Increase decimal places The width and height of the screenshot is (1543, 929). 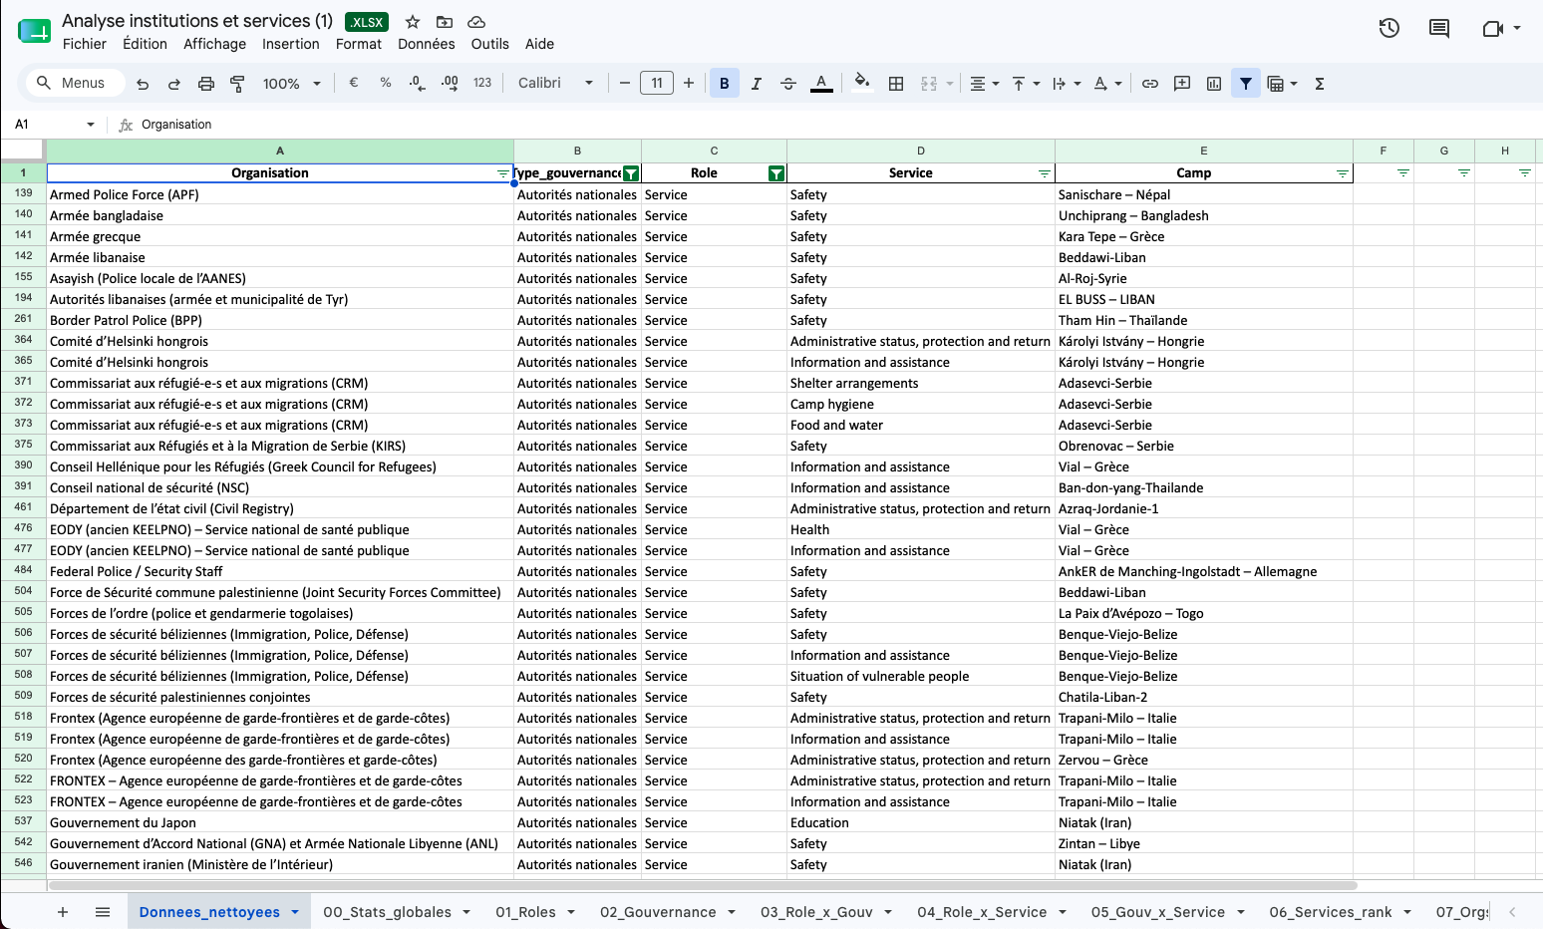point(450,83)
